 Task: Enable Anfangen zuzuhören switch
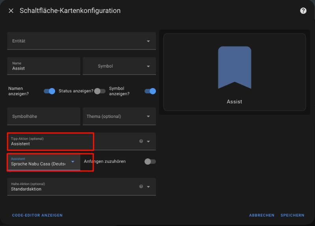click(x=150, y=162)
